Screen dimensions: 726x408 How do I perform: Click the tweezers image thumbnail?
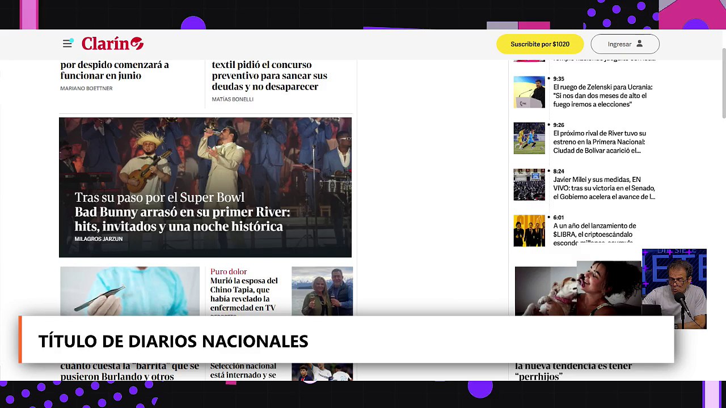(x=130, y=291)
